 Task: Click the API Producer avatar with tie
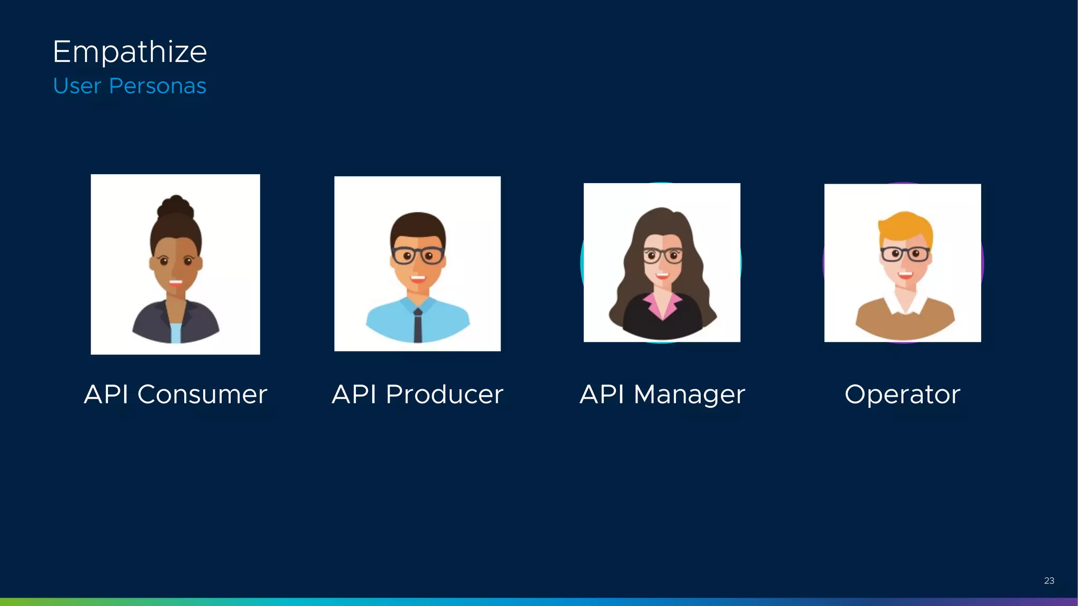417,264
